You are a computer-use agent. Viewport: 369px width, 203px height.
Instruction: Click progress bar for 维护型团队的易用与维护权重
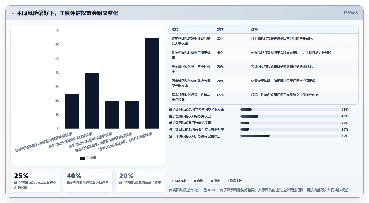tap(290, 123)
